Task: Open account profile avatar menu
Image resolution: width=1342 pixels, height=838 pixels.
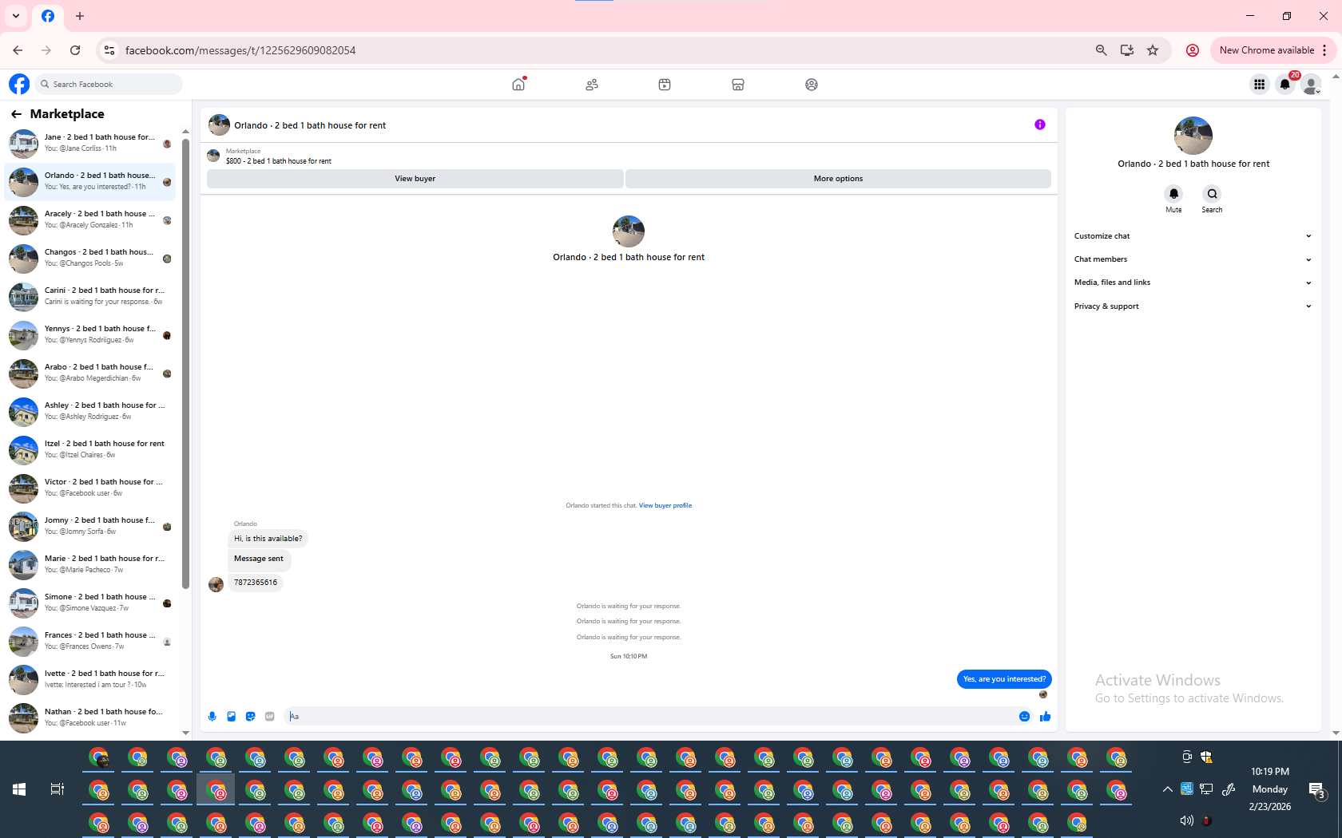Action: tap(1311, 85)
